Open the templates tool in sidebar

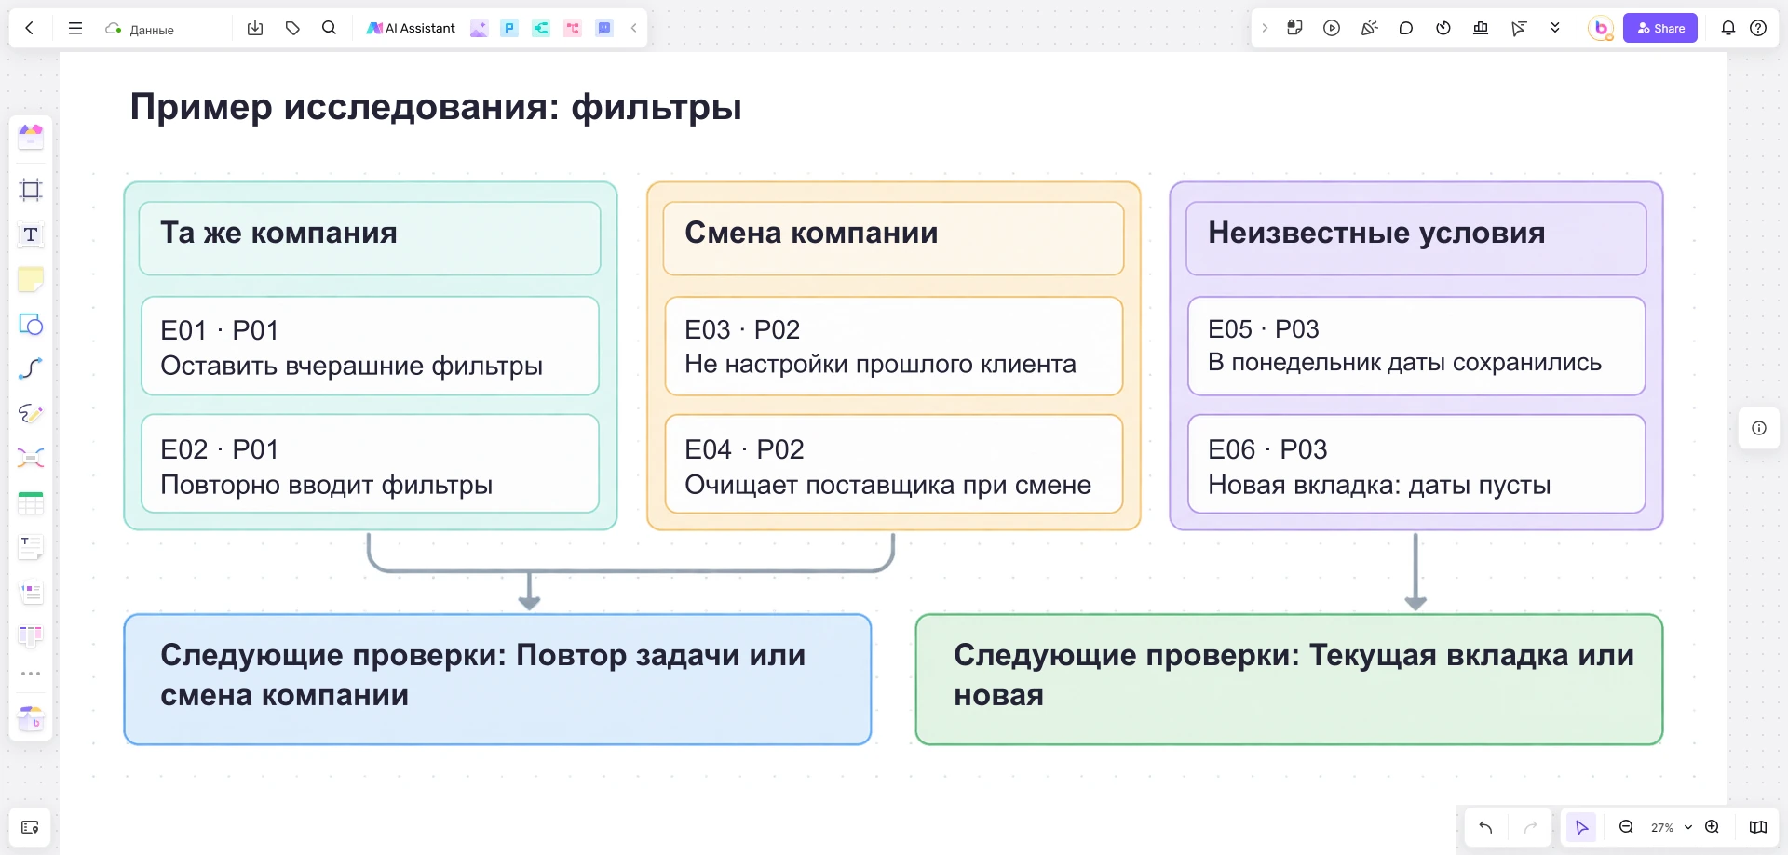(31, 137)
